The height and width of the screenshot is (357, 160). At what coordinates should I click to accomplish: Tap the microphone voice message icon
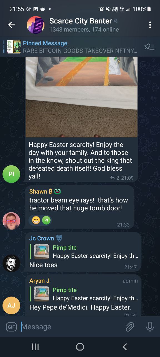[150, 327]
